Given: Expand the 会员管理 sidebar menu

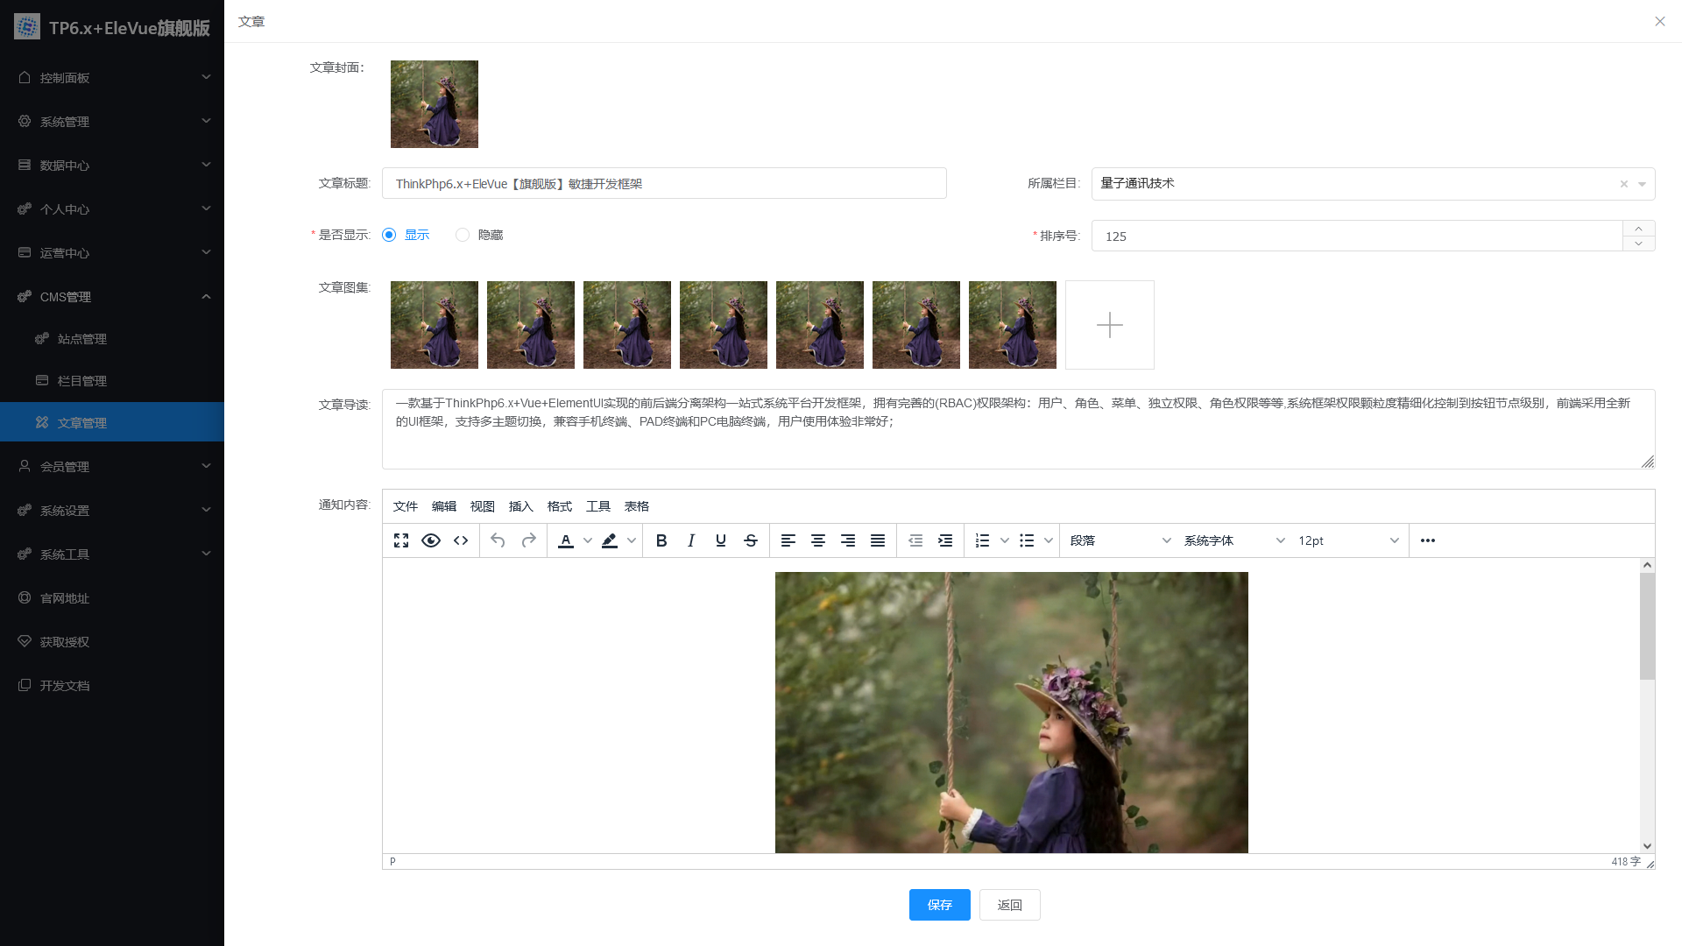Looking at the screenshot, I should click(x=112, y=467).
